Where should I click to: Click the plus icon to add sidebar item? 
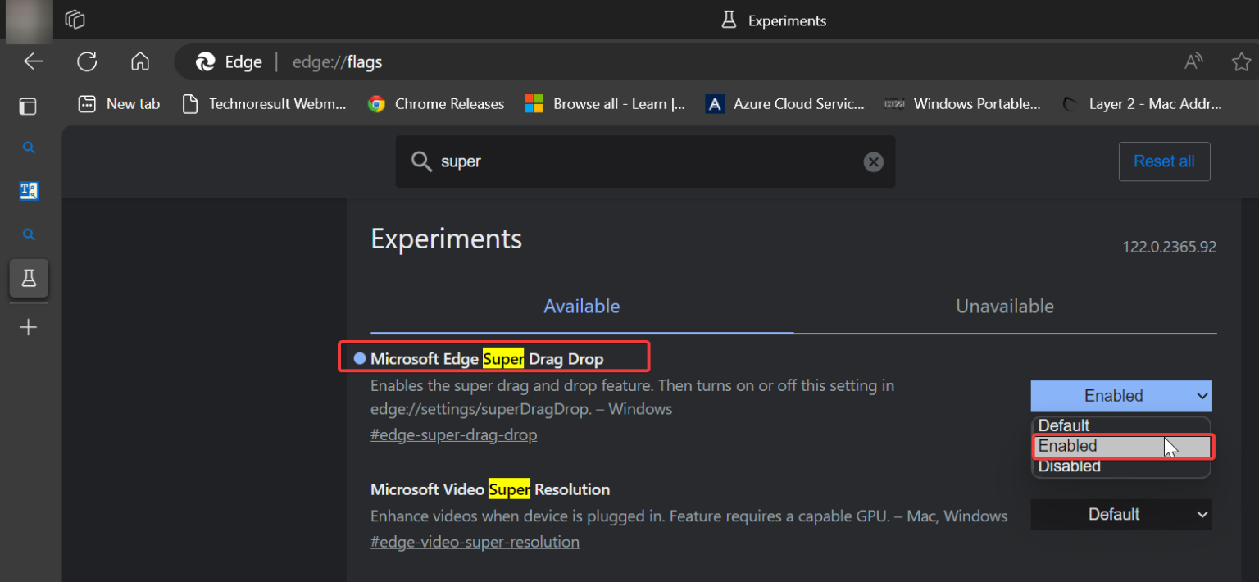[x=29, y=327]
